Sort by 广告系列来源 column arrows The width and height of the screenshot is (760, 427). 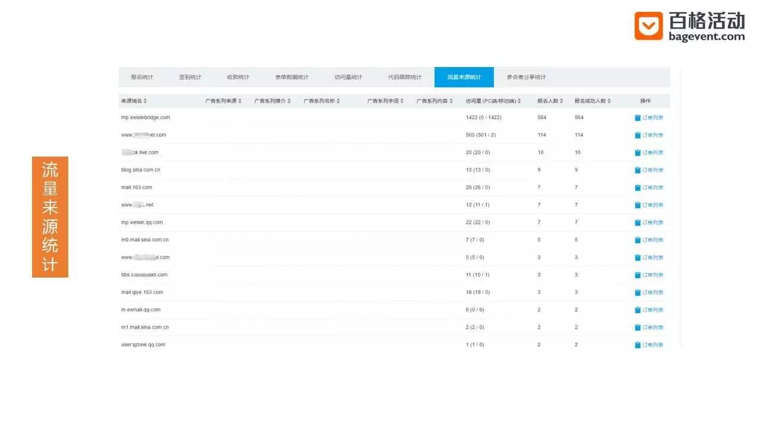pos(240,101)
